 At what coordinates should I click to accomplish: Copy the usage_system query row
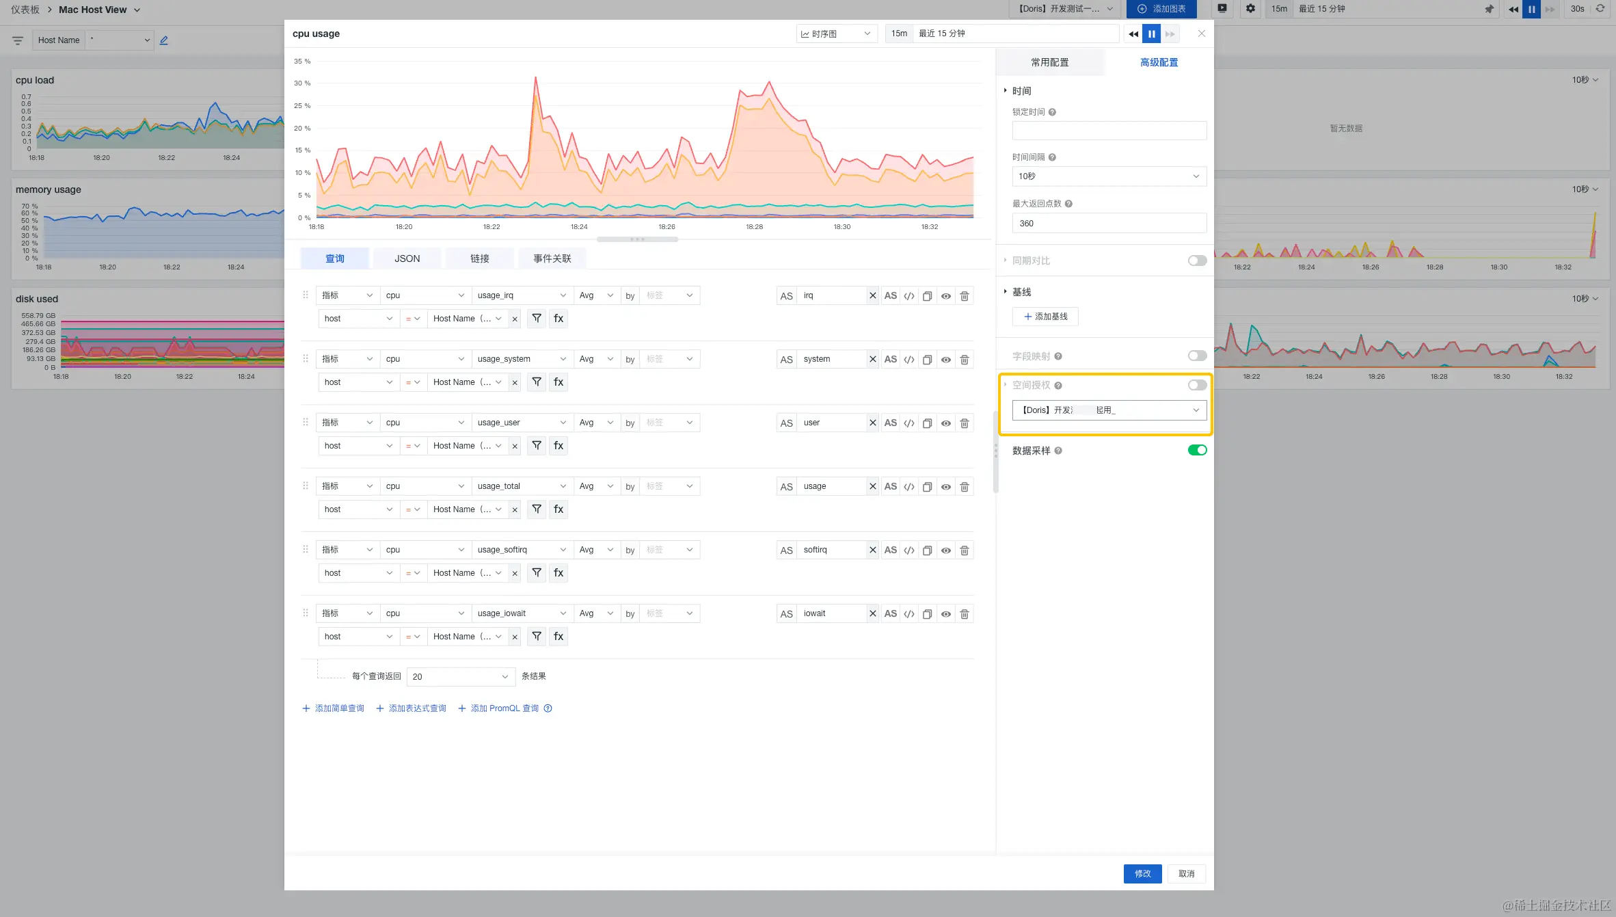tap(927, 360)
